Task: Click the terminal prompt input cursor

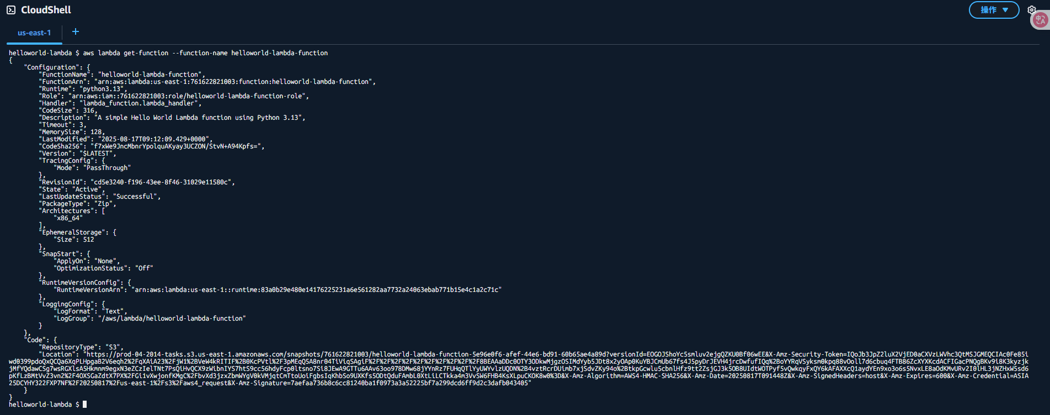Action: tap(84, 405)
